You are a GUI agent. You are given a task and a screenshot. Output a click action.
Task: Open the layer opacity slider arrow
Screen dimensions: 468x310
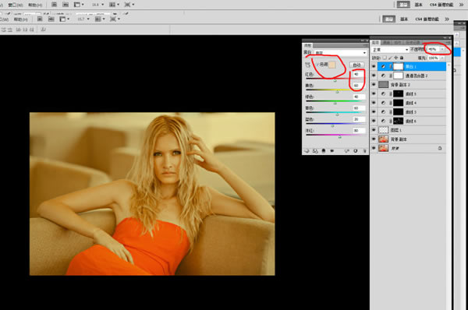[442, 49]
